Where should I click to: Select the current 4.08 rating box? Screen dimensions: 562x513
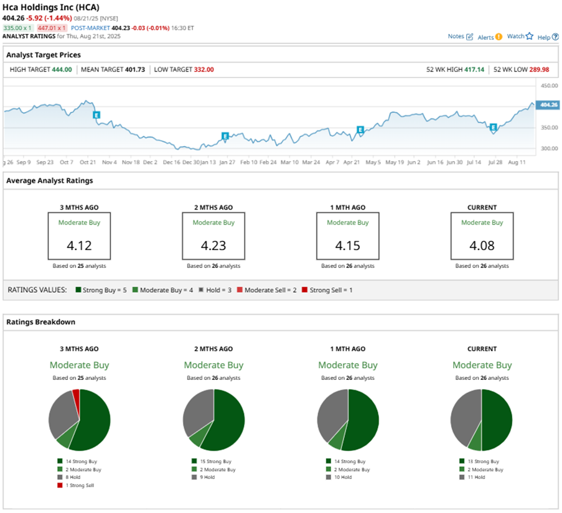[x=482, y=236]
